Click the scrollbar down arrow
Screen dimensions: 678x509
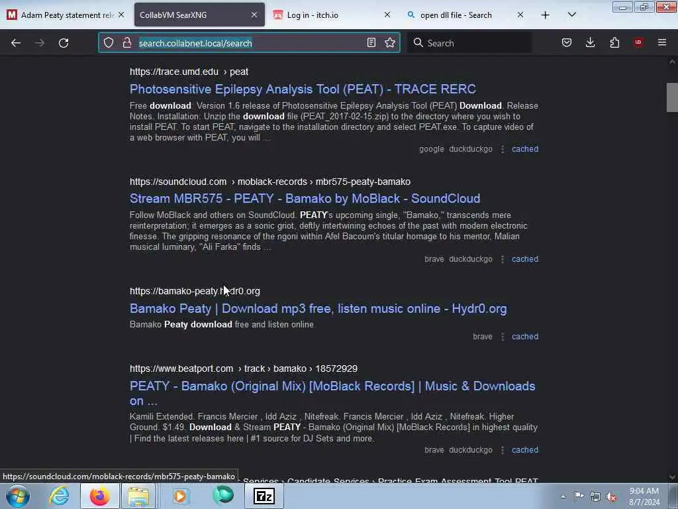[672, 477]
